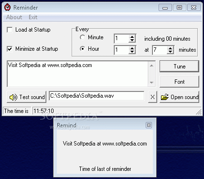Increase the 'at minutes' spinner value
Screen dimensions: 204x179
[x=170, y=48]
